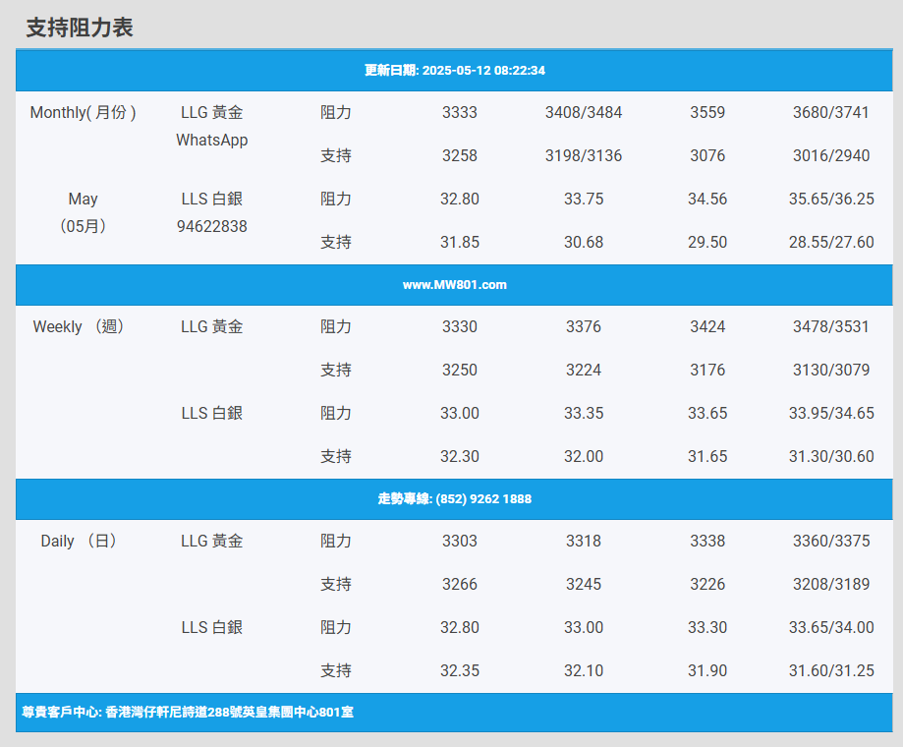Click the monthly gold support value 3258
Screen dimensions: 903x747
[x=460, y=155]
